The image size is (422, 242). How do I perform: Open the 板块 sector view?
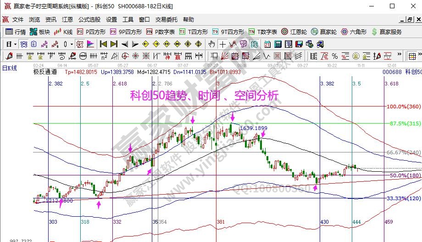pos(40,32)
